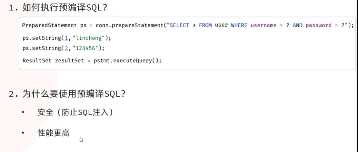The width and height of the screenshot is (358, 152).
Task: Click the PreparedStatement keyword in code
Action: point(49,25)
